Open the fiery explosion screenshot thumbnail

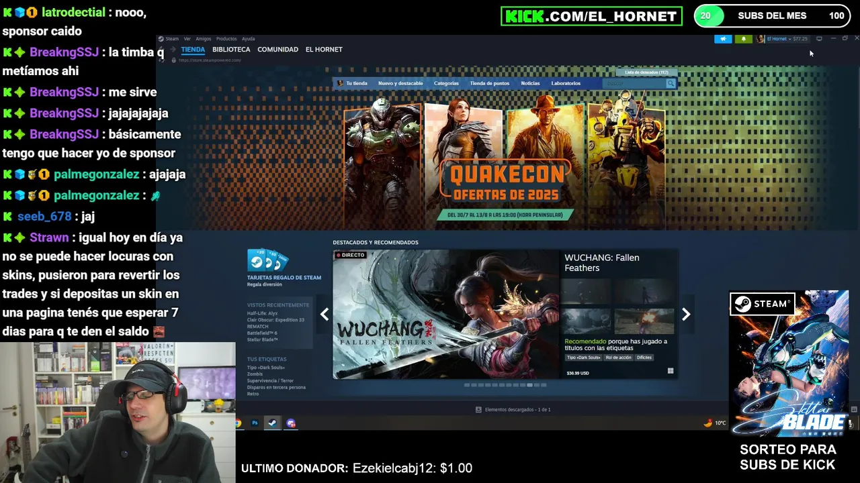point(644,321)
